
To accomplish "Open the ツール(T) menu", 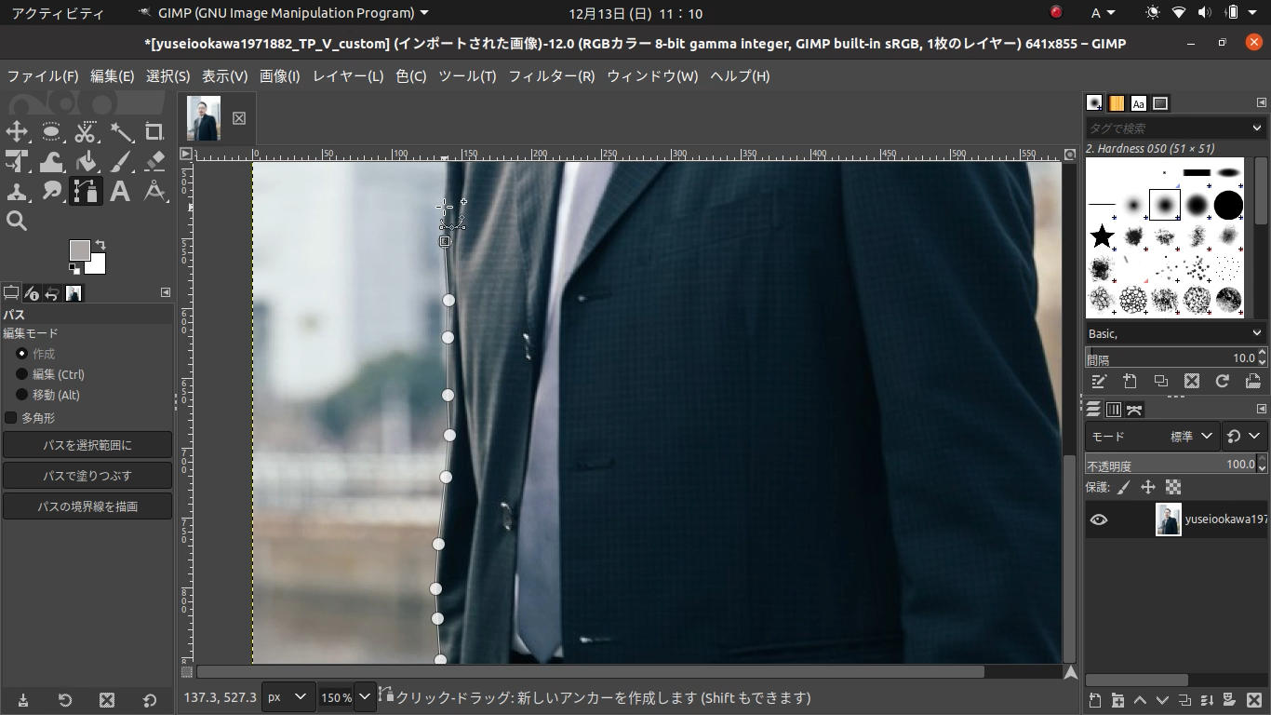I will click(x=467, y=76).
